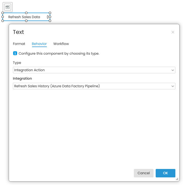Click the top-middle resize handle of text box

click(26, 13)
